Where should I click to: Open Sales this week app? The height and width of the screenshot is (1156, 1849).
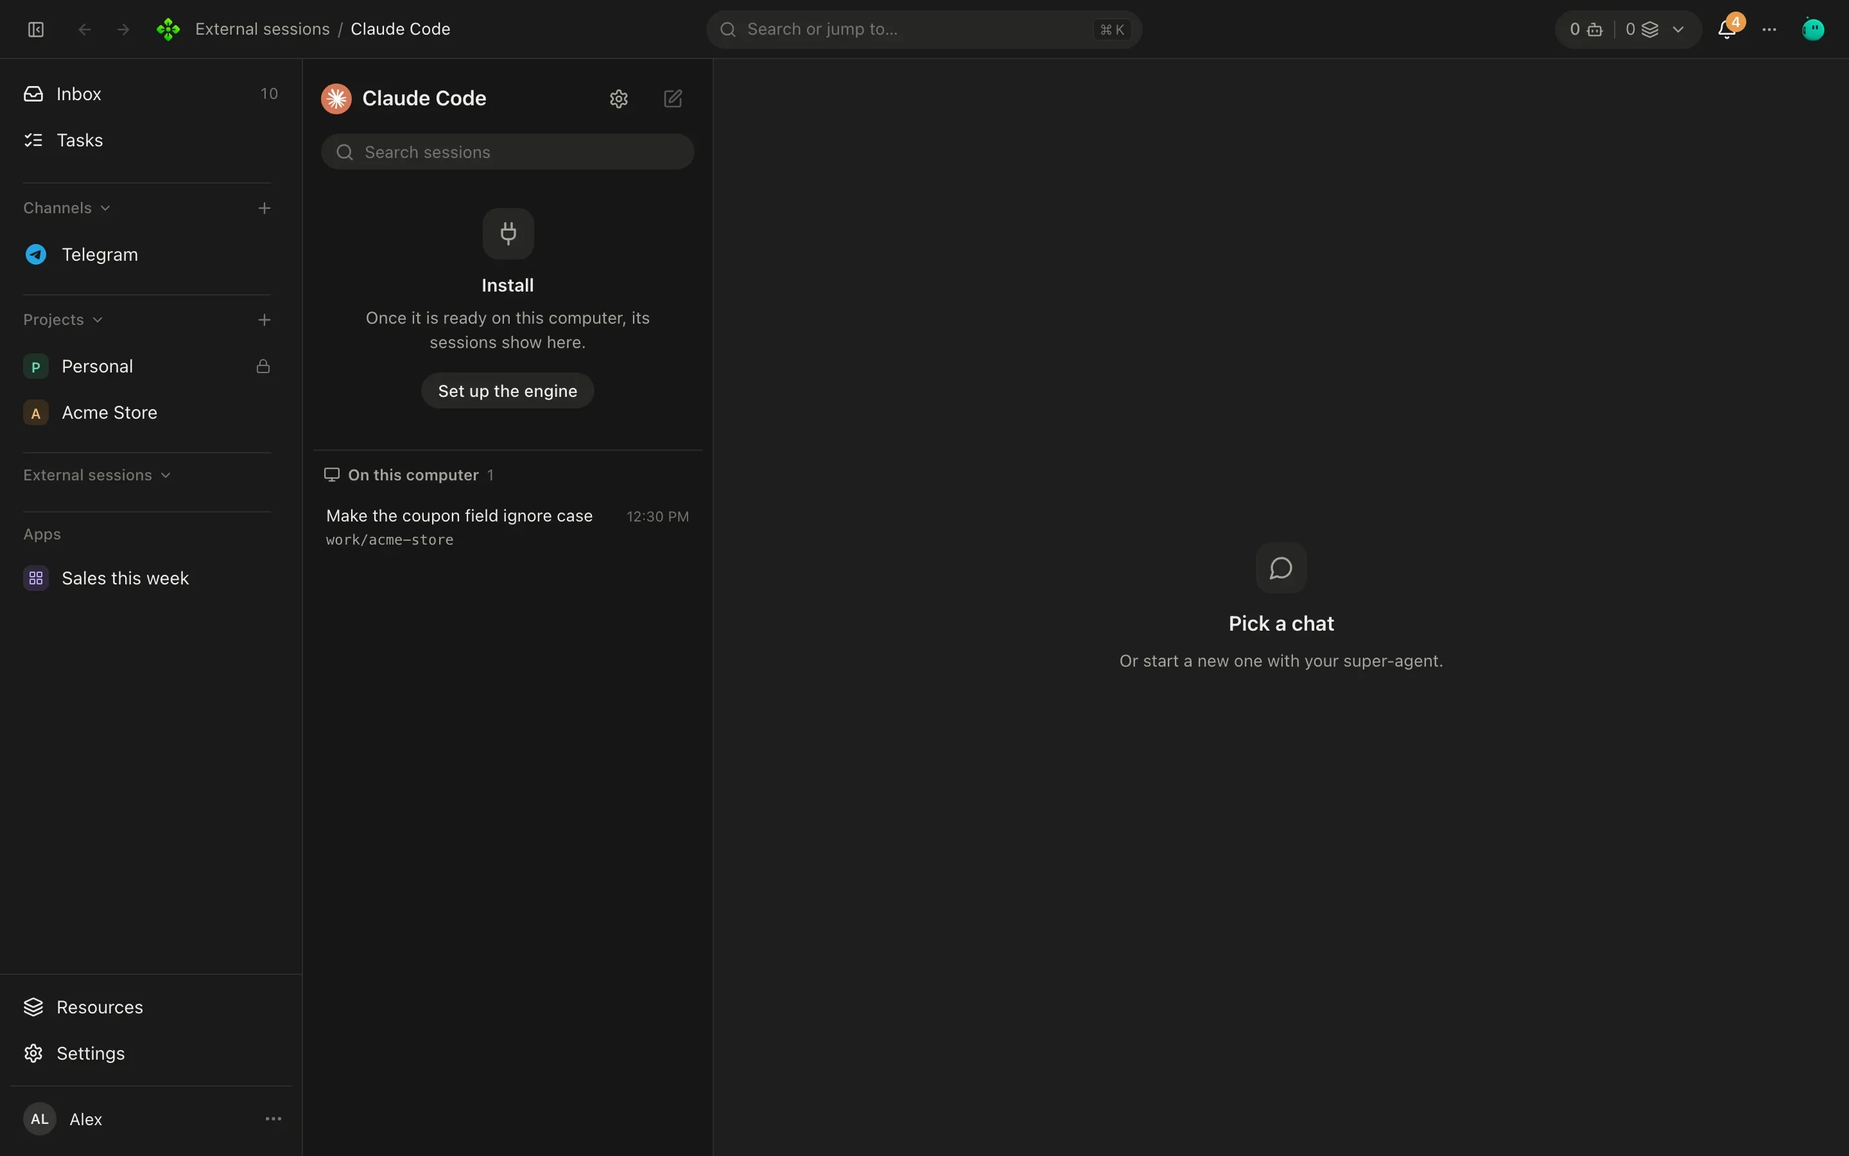(x=150, y=578)
